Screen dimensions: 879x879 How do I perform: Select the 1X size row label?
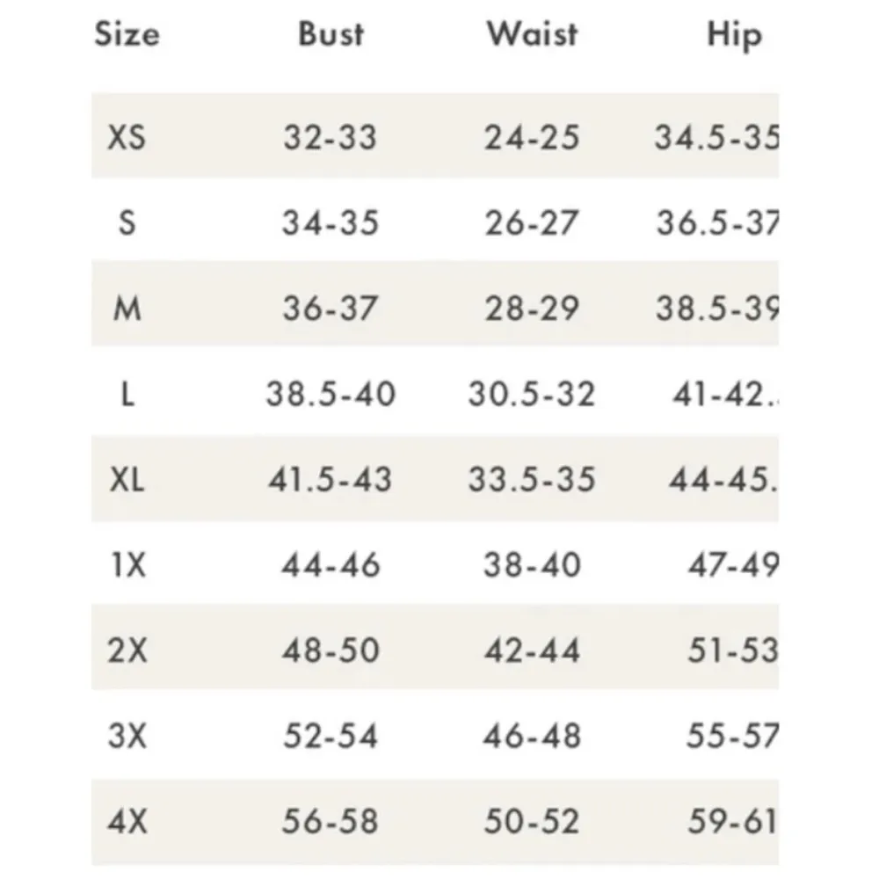[127, 565]
